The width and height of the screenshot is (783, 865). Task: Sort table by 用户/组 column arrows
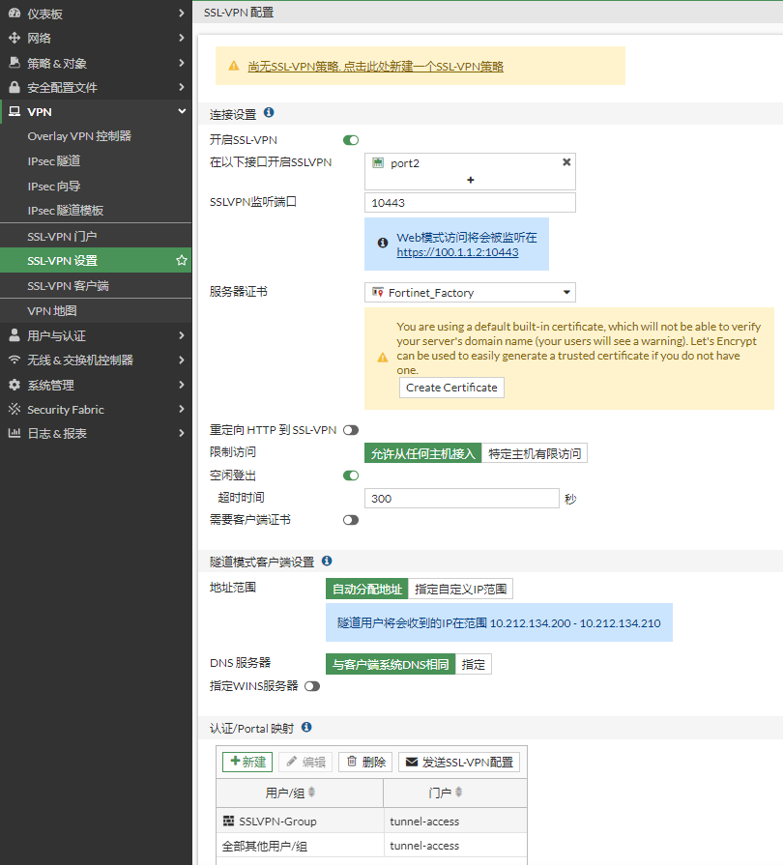[x=311, y=793]
